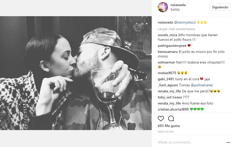Toggle the Siguiendo follow button
The height and width of the screenshot is (147, 232).
pyautogui.click(x=220, y=7)
